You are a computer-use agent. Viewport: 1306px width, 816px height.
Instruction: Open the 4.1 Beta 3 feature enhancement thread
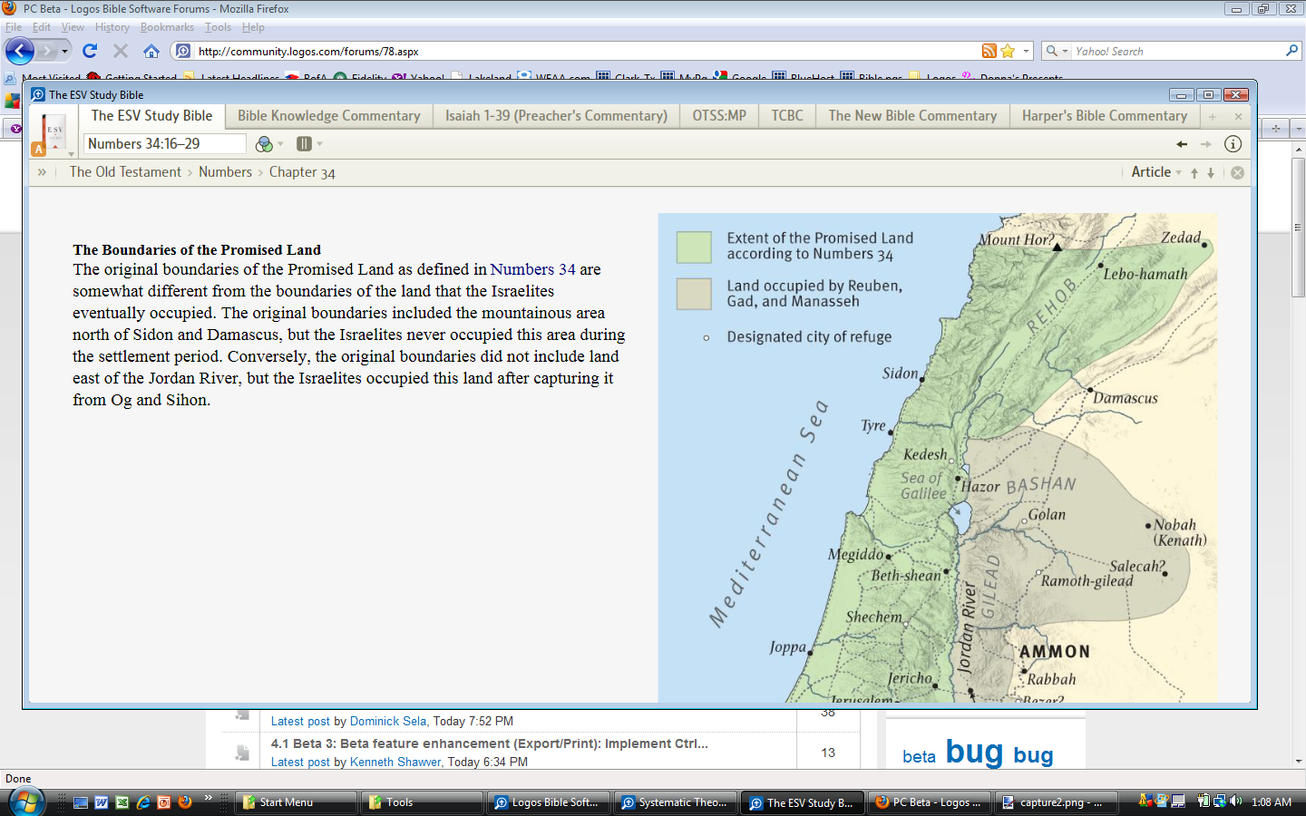coord(490,743)
